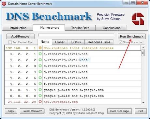Click the Exit button
Screen dimensions: 150x119
click(x=141, y=111)
